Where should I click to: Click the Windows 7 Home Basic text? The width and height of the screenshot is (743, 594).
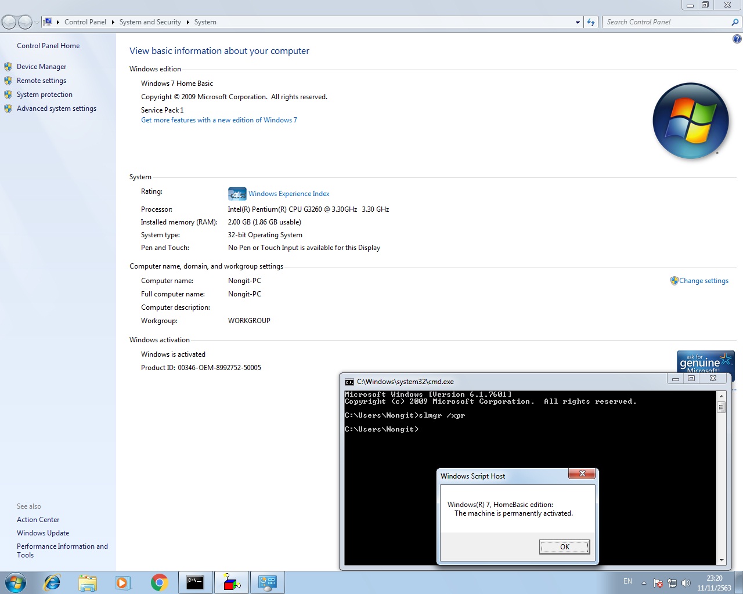point(177,84)
